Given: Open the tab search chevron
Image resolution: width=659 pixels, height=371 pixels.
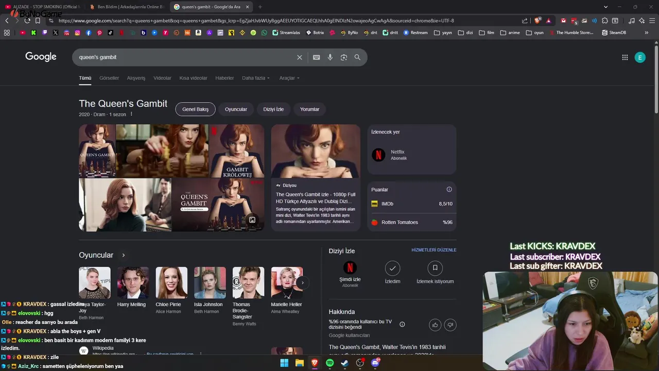Looking at the screenshot, I should point(605,7).
